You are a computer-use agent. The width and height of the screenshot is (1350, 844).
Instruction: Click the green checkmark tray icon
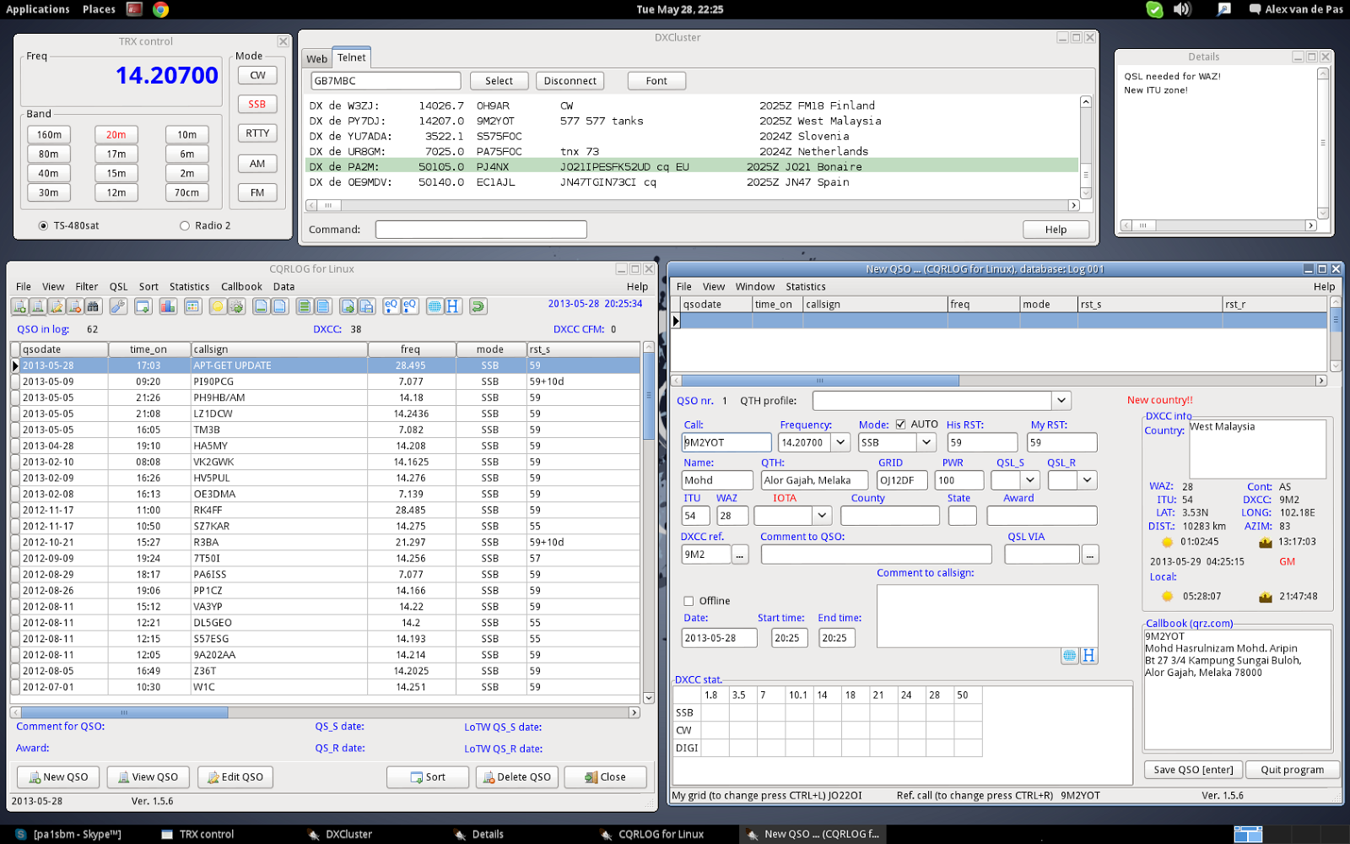tap(1154, 9)
